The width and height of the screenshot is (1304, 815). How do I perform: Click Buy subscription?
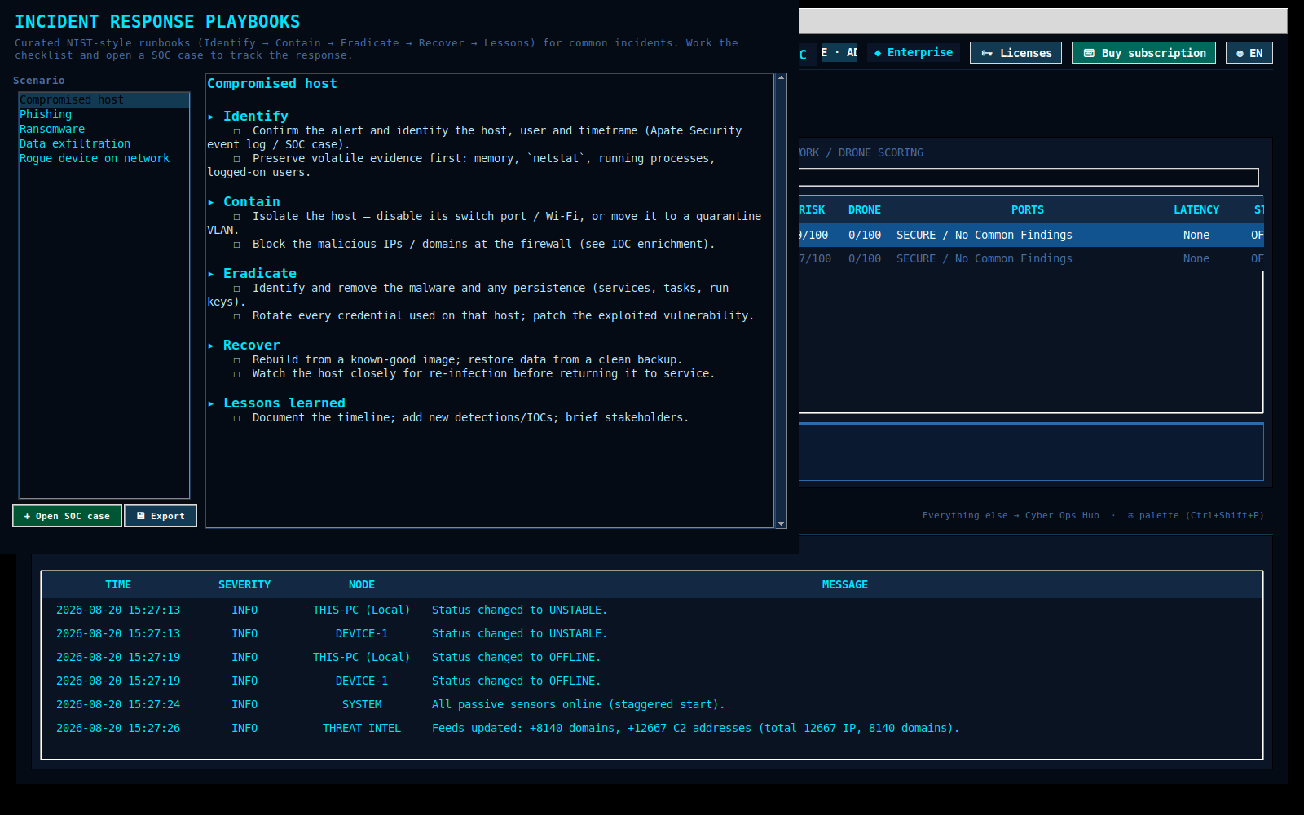[1143, 53]
